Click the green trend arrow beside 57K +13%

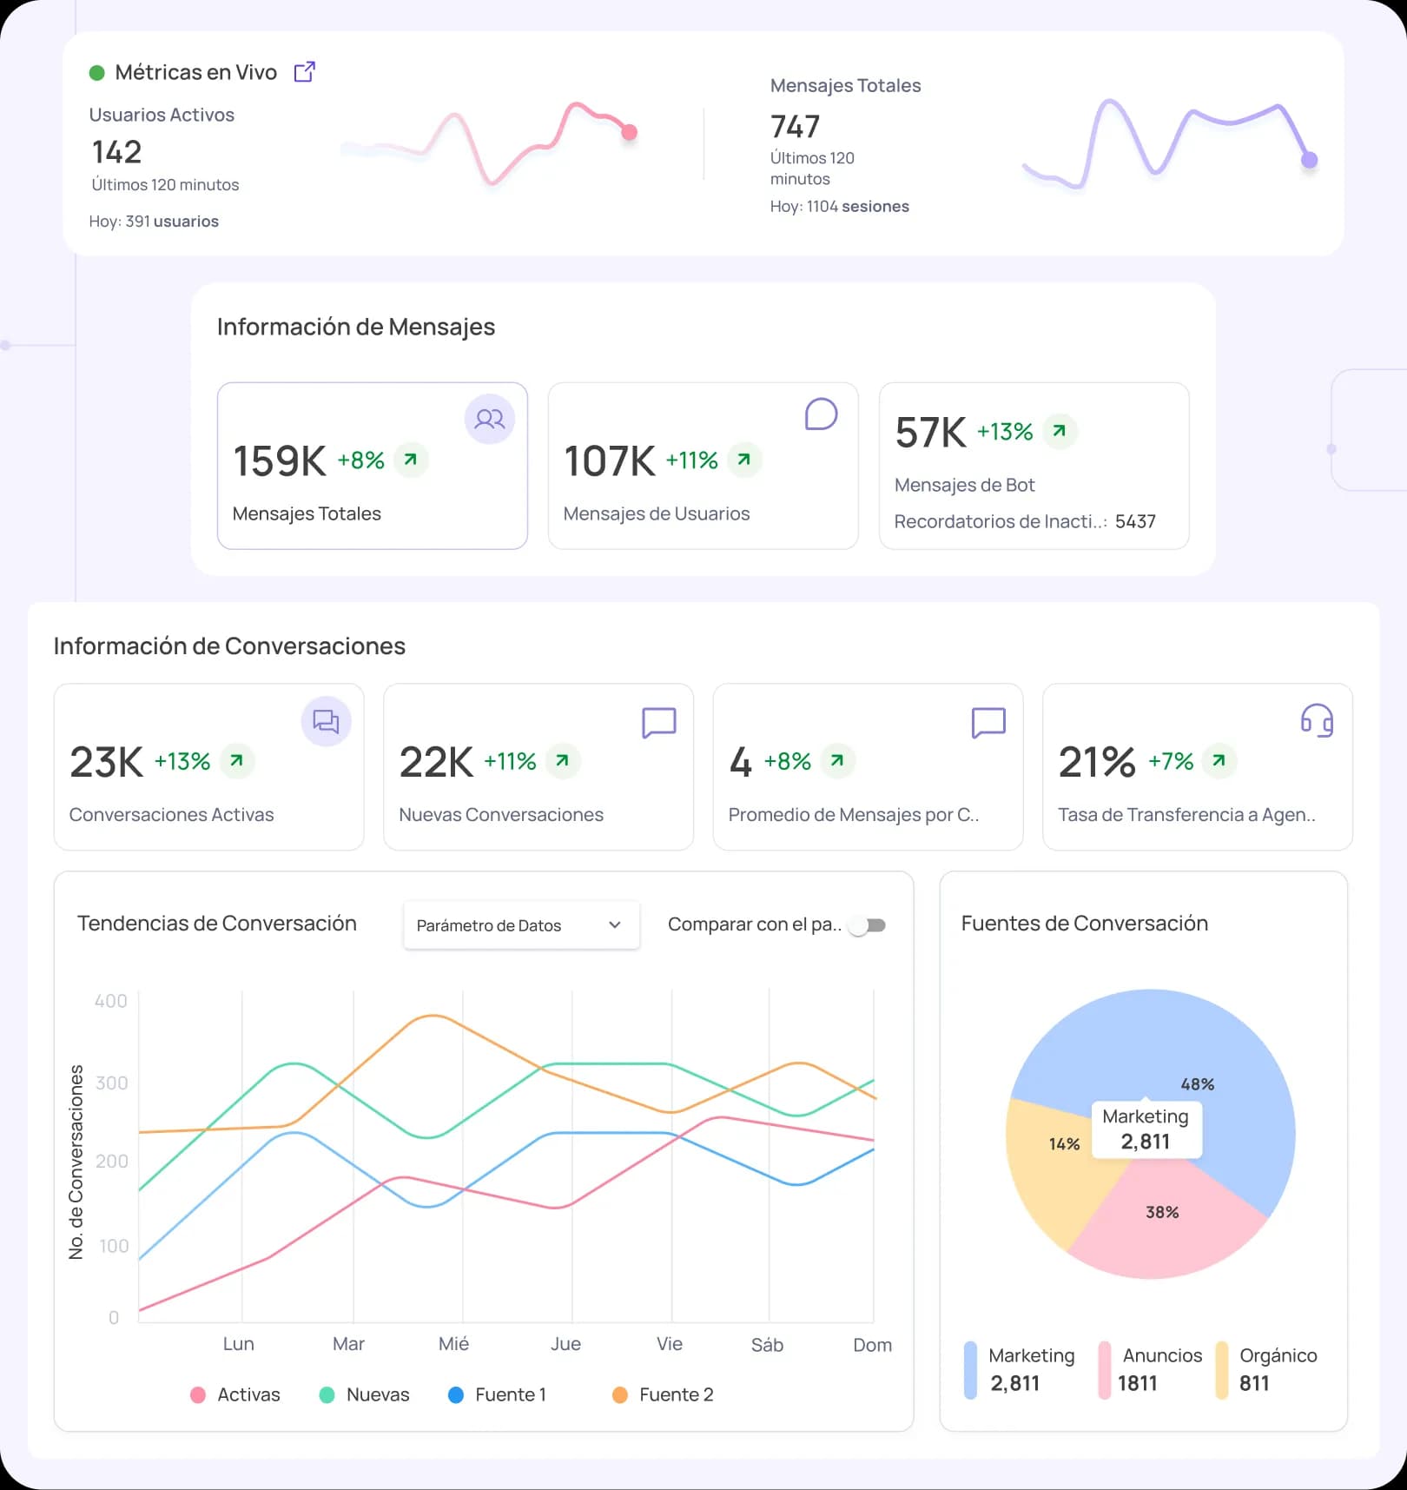tap(1059, 431)
